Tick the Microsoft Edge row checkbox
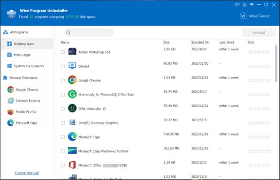This screenshot has width=280, height=180. click(63, 137)
